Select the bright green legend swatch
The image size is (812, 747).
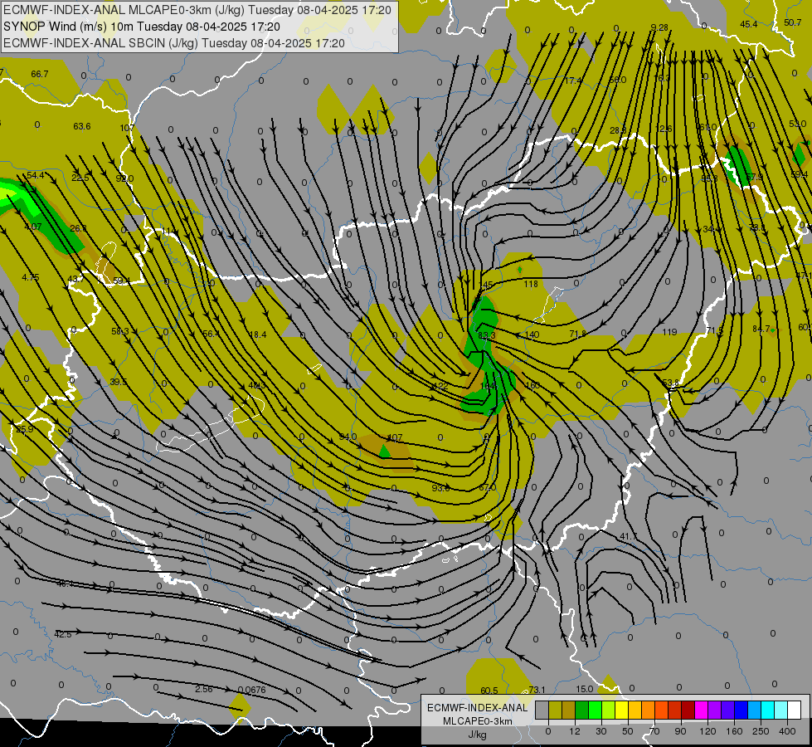click(595, 710)
